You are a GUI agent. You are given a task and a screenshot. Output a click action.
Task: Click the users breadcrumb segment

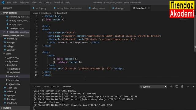(x=36, y=13)
